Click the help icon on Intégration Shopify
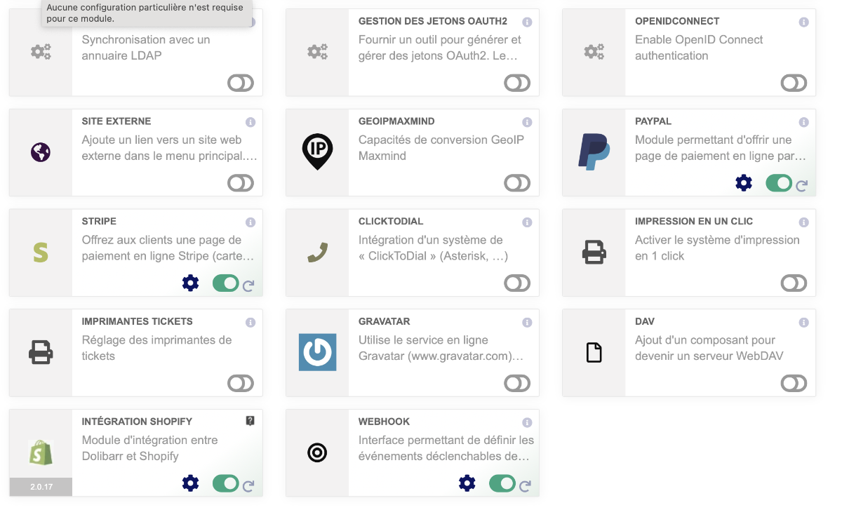Screen dimensions: 842x531 [250, 421]
